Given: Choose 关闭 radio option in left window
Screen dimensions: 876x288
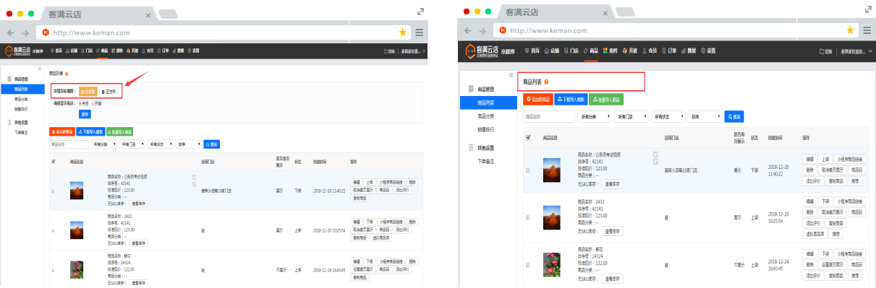Looking at the screenshot, I should pyautogui.click(x=83, y=103).
